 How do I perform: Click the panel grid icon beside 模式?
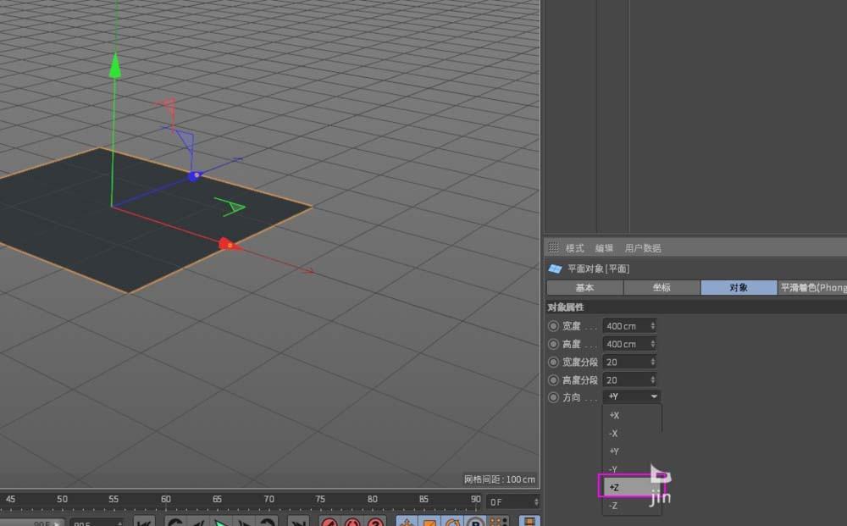pyautogui.click(x=555, y=247)
